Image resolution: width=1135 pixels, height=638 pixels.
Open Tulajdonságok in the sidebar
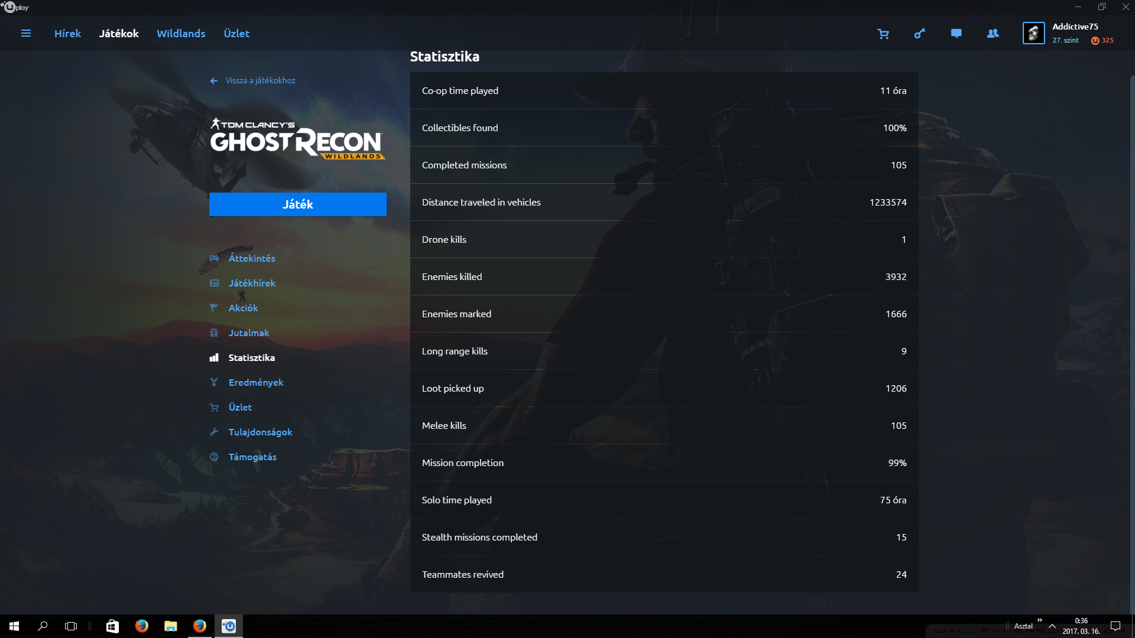(x=260, y=432)
